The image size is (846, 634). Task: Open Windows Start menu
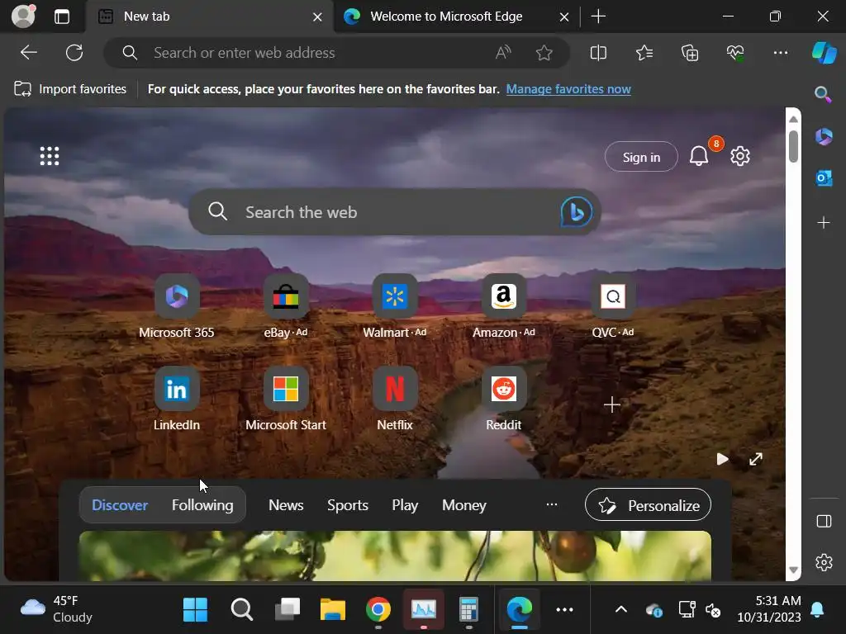195,610
